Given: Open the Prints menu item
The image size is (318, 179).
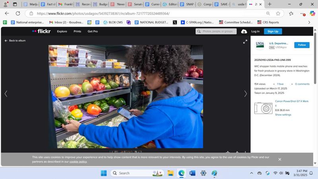Looking at the screenshot, I should click(77, 31).
